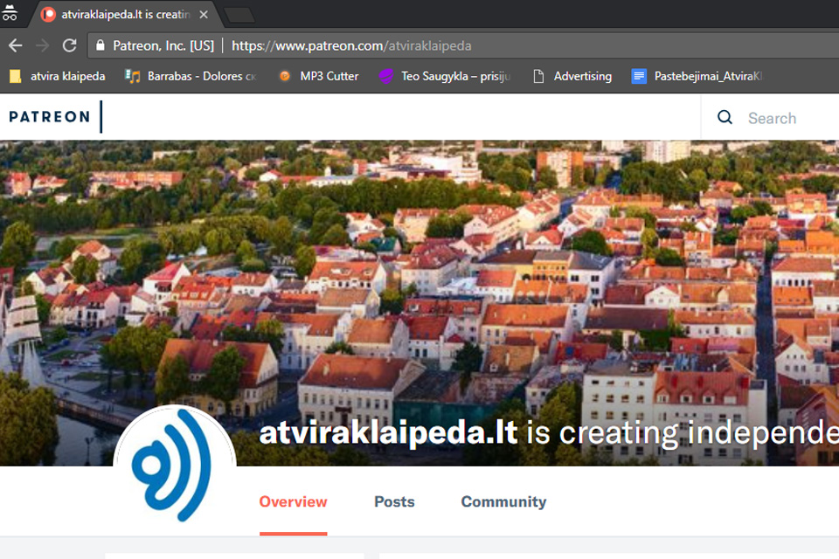The width and height of the screenshot is (839, 559).
Task: Switch to the Posts tab
Action: point(394,502)
